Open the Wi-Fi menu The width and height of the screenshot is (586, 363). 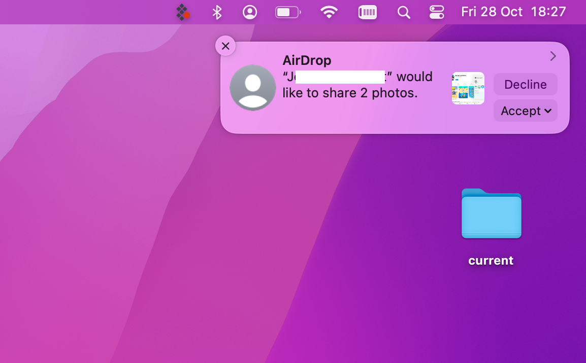[x=329, y=12]
